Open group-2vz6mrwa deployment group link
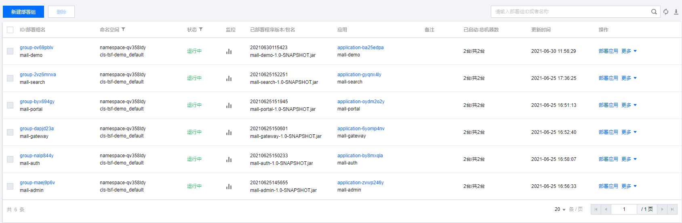Image resolution: width=682 pixels, height=223 pixels. [x=38, y=75]
